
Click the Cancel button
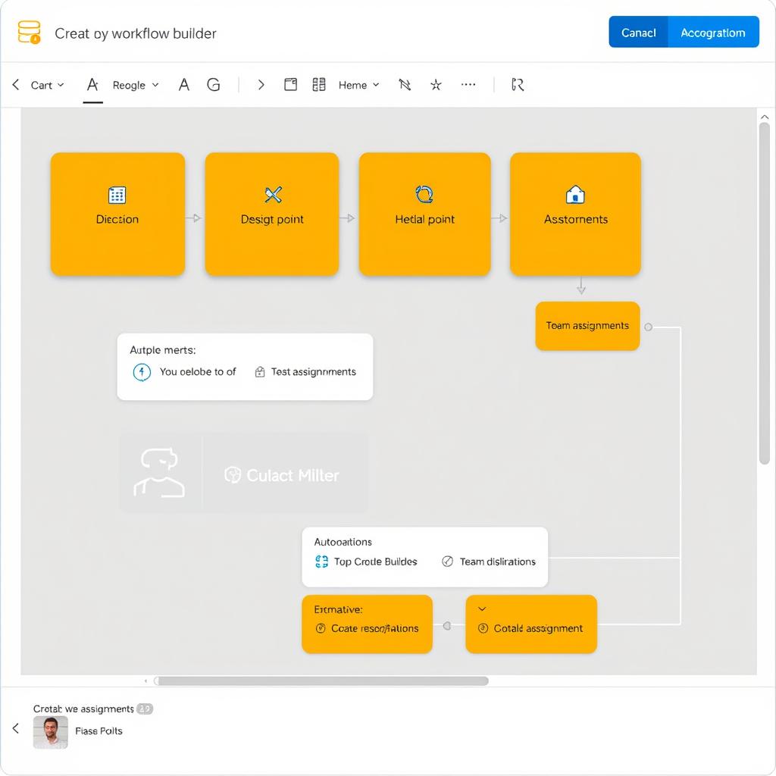click(638, 32)
